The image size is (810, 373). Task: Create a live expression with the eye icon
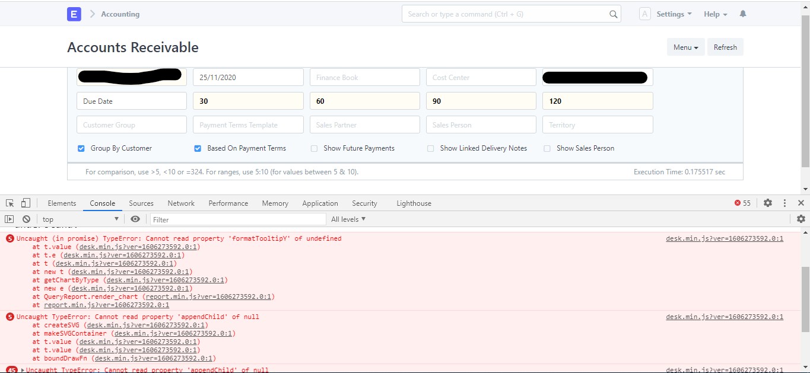point(136,219)
